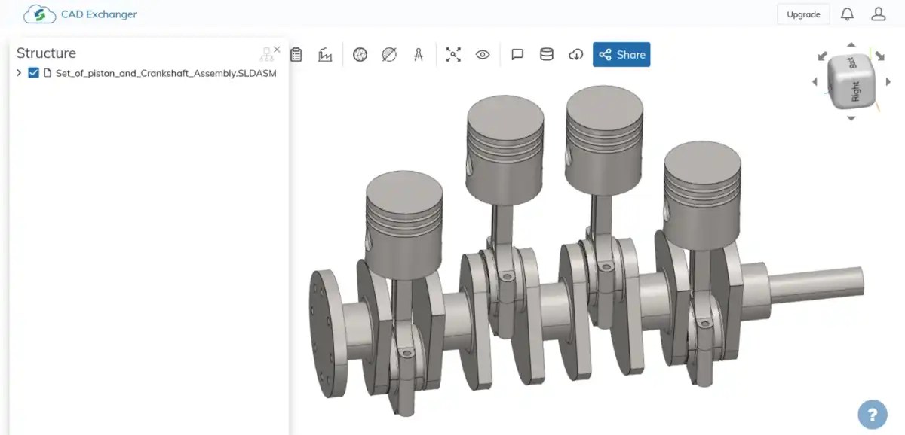Open the comments annotation icon
This screenshot has height=435, width=905.
517,54
